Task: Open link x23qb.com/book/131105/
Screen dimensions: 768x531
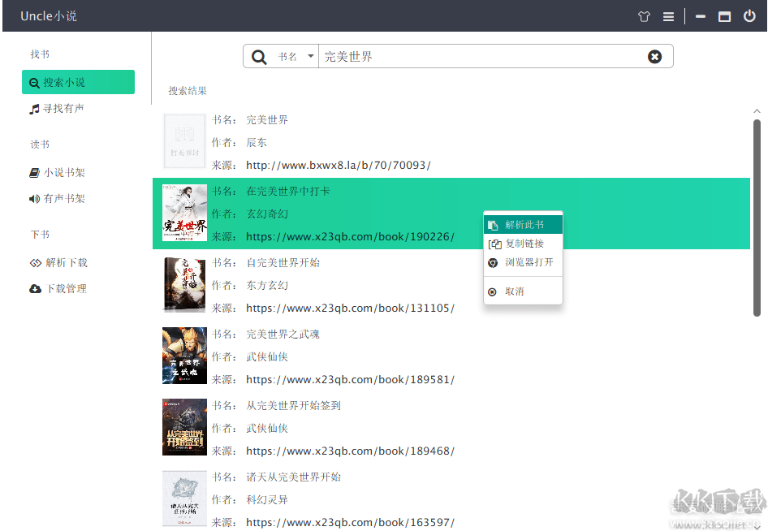Action: (350, 309)
